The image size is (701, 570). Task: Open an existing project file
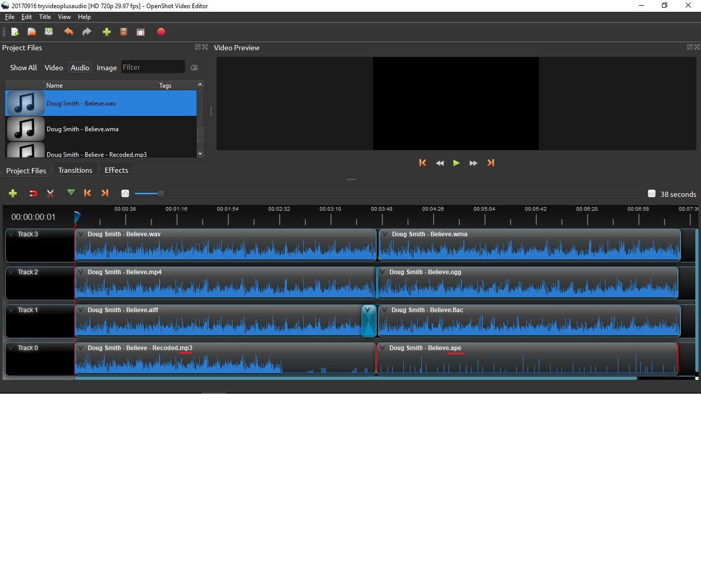click(31, 32)
